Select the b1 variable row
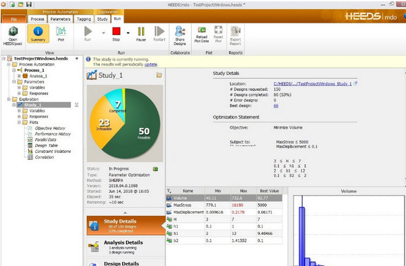406x266 pixels. (224, 234)
